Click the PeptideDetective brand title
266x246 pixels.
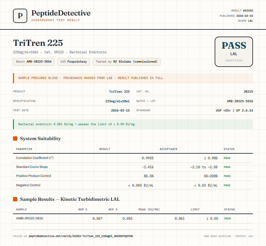pos(61,13)
